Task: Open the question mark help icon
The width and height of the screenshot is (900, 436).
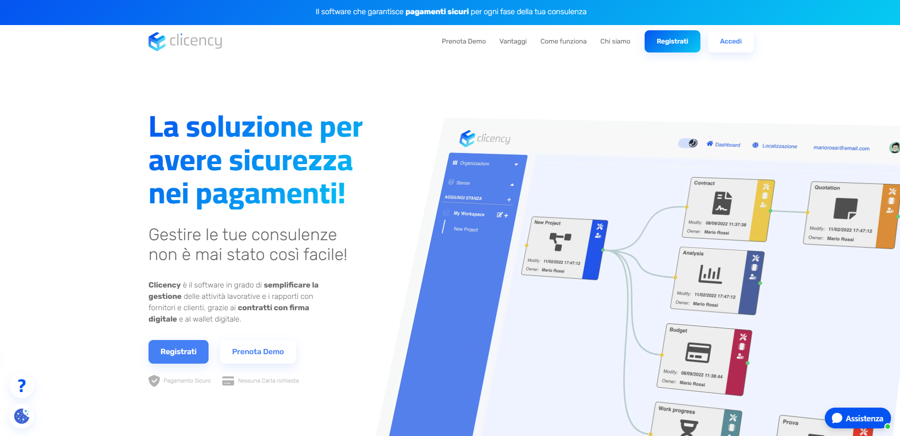Action: [22, 386]
